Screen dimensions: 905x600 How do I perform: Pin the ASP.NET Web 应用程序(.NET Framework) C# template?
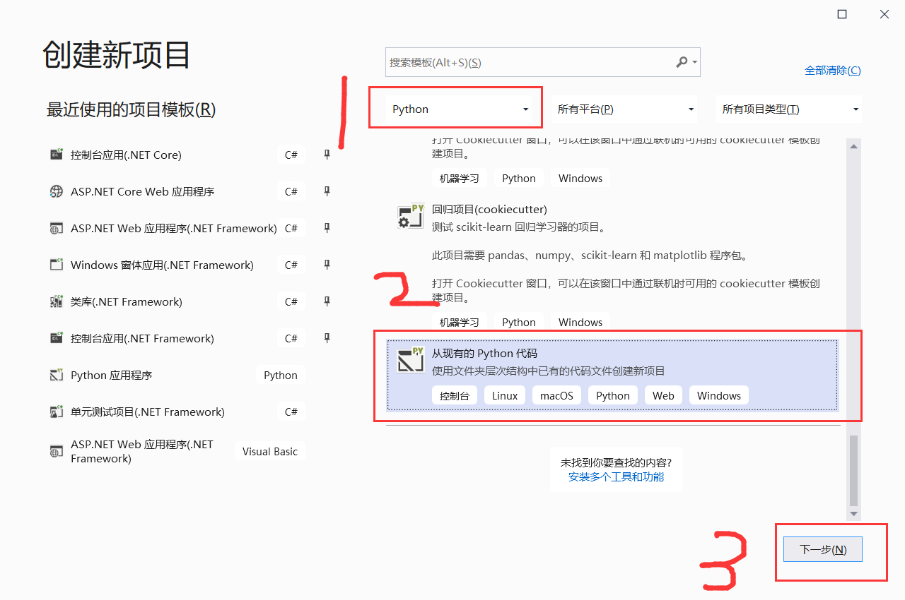pos(327,228)
